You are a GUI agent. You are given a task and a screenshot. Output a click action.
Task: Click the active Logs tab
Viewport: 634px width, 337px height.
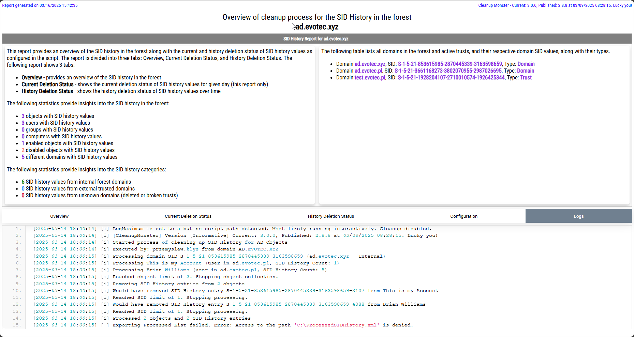click(578, 216)
